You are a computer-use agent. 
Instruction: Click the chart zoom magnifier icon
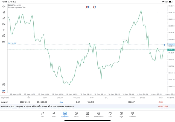pos(4,85)
